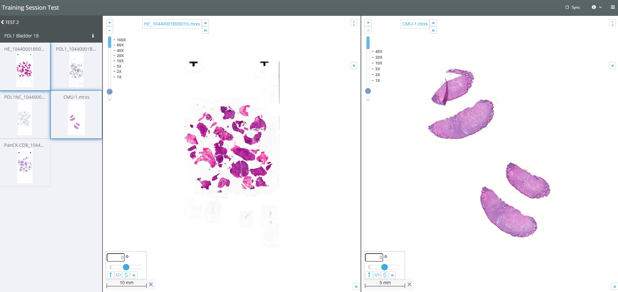This screenshot has height=292, width=618.
Task: Click zoom out minus on right viewer
Action: pyautogui.click(x=368, y=30)
